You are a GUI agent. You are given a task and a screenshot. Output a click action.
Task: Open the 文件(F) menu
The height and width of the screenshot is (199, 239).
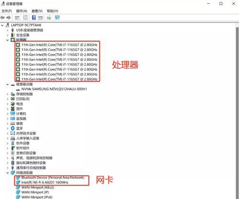coord(7,11)
